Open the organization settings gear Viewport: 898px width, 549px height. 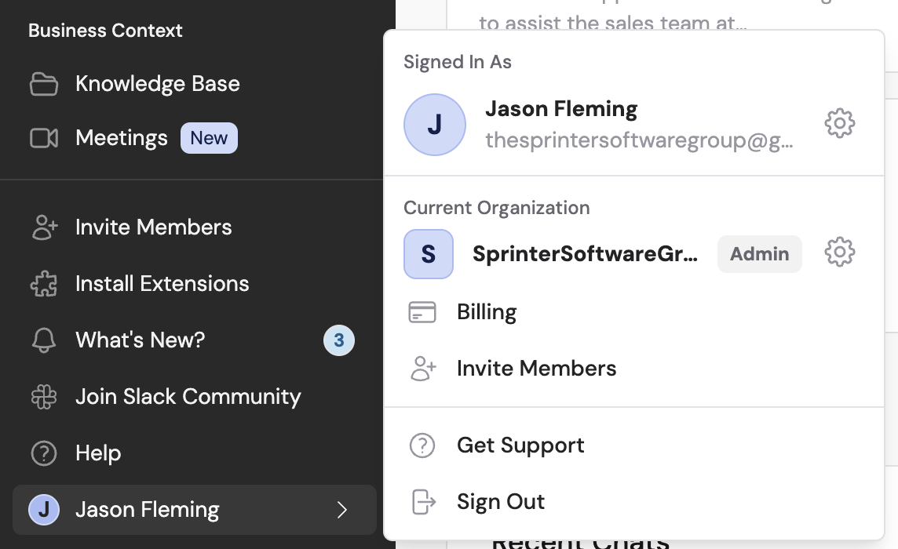click(839, 252)
